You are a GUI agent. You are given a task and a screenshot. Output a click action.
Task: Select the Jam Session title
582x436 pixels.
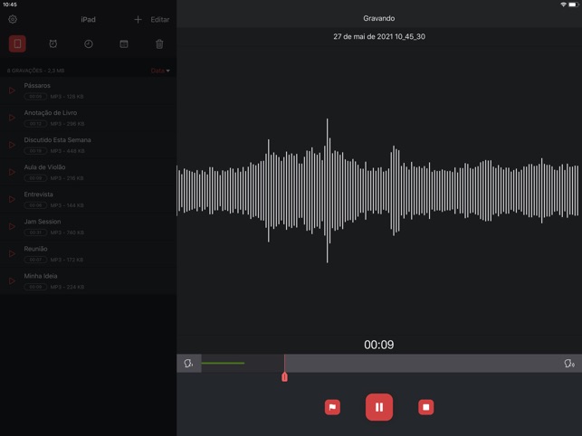43,222
